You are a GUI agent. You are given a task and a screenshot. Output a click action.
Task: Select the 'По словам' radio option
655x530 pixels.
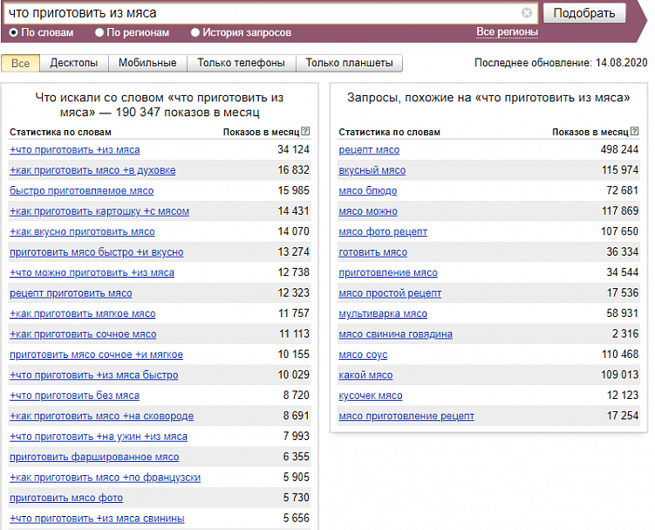(x=14, y=33)
